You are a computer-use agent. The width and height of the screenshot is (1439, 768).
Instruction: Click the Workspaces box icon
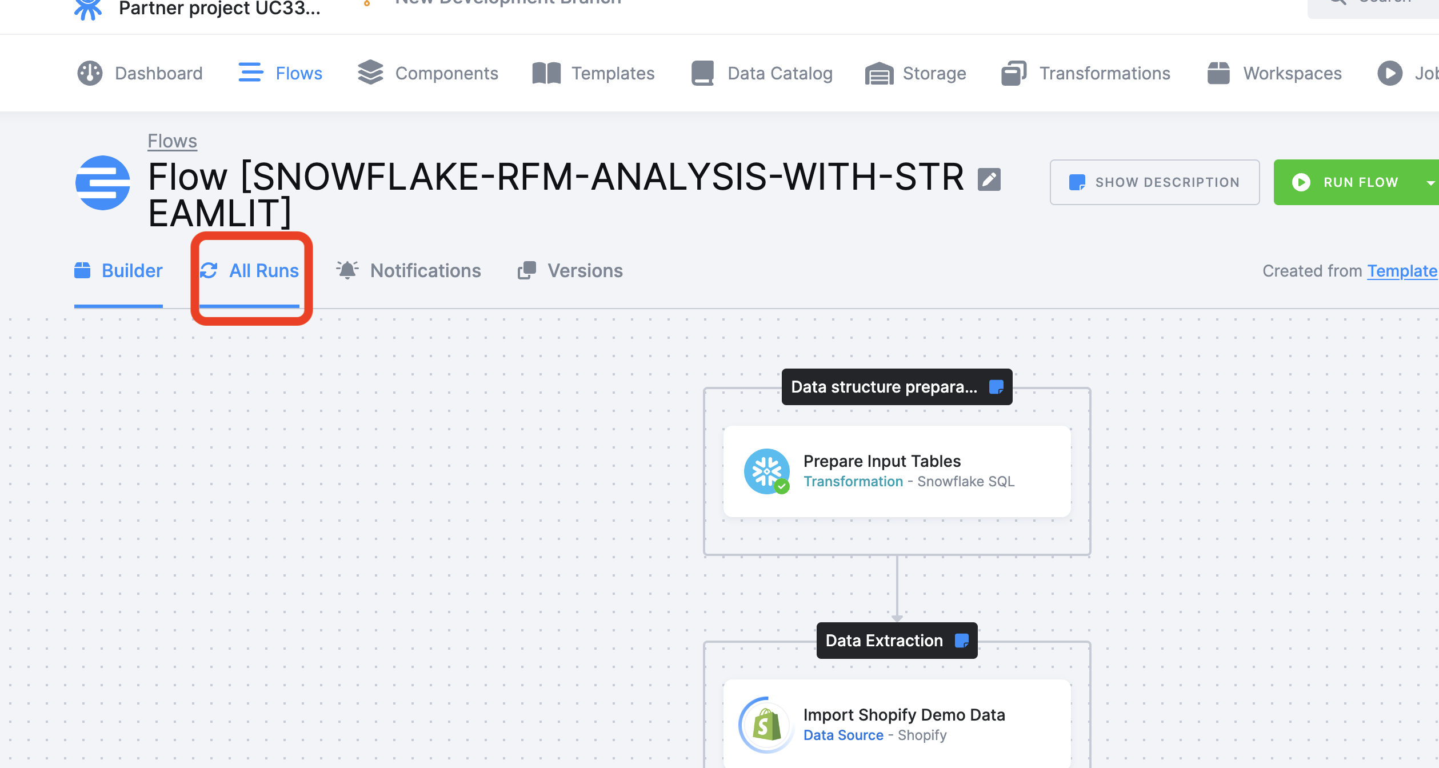point(1218,73)
